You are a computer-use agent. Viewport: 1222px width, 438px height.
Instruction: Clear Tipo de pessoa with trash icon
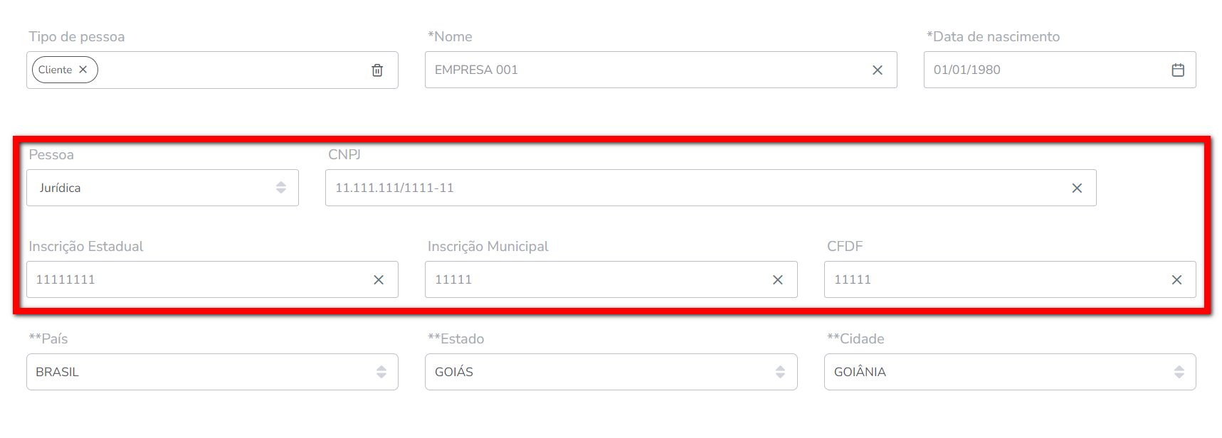pyautogui.click(x=377, y=70)
